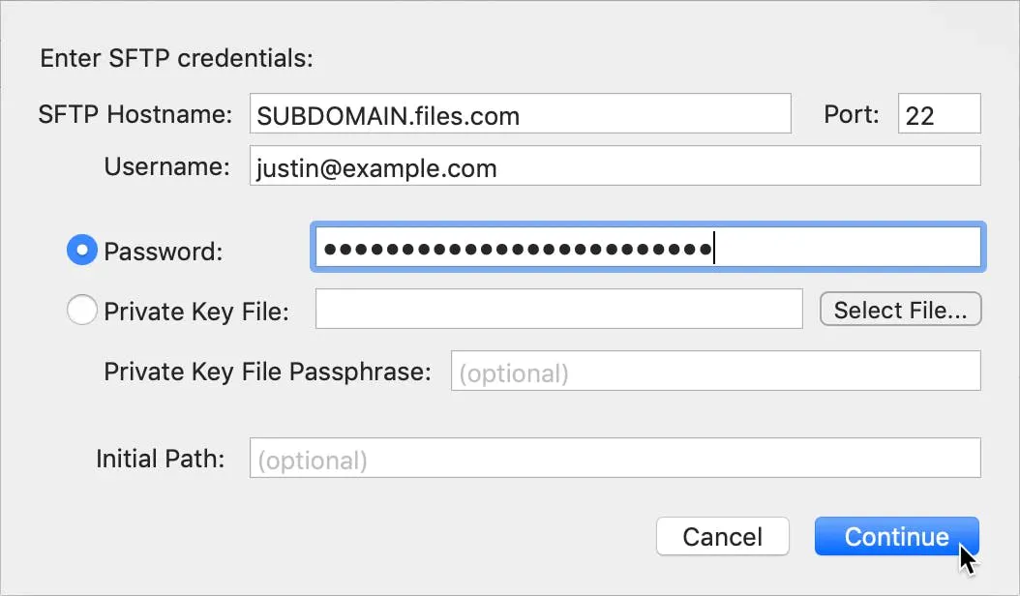Select the Private Key File radio button

click(x=82, y=309)
